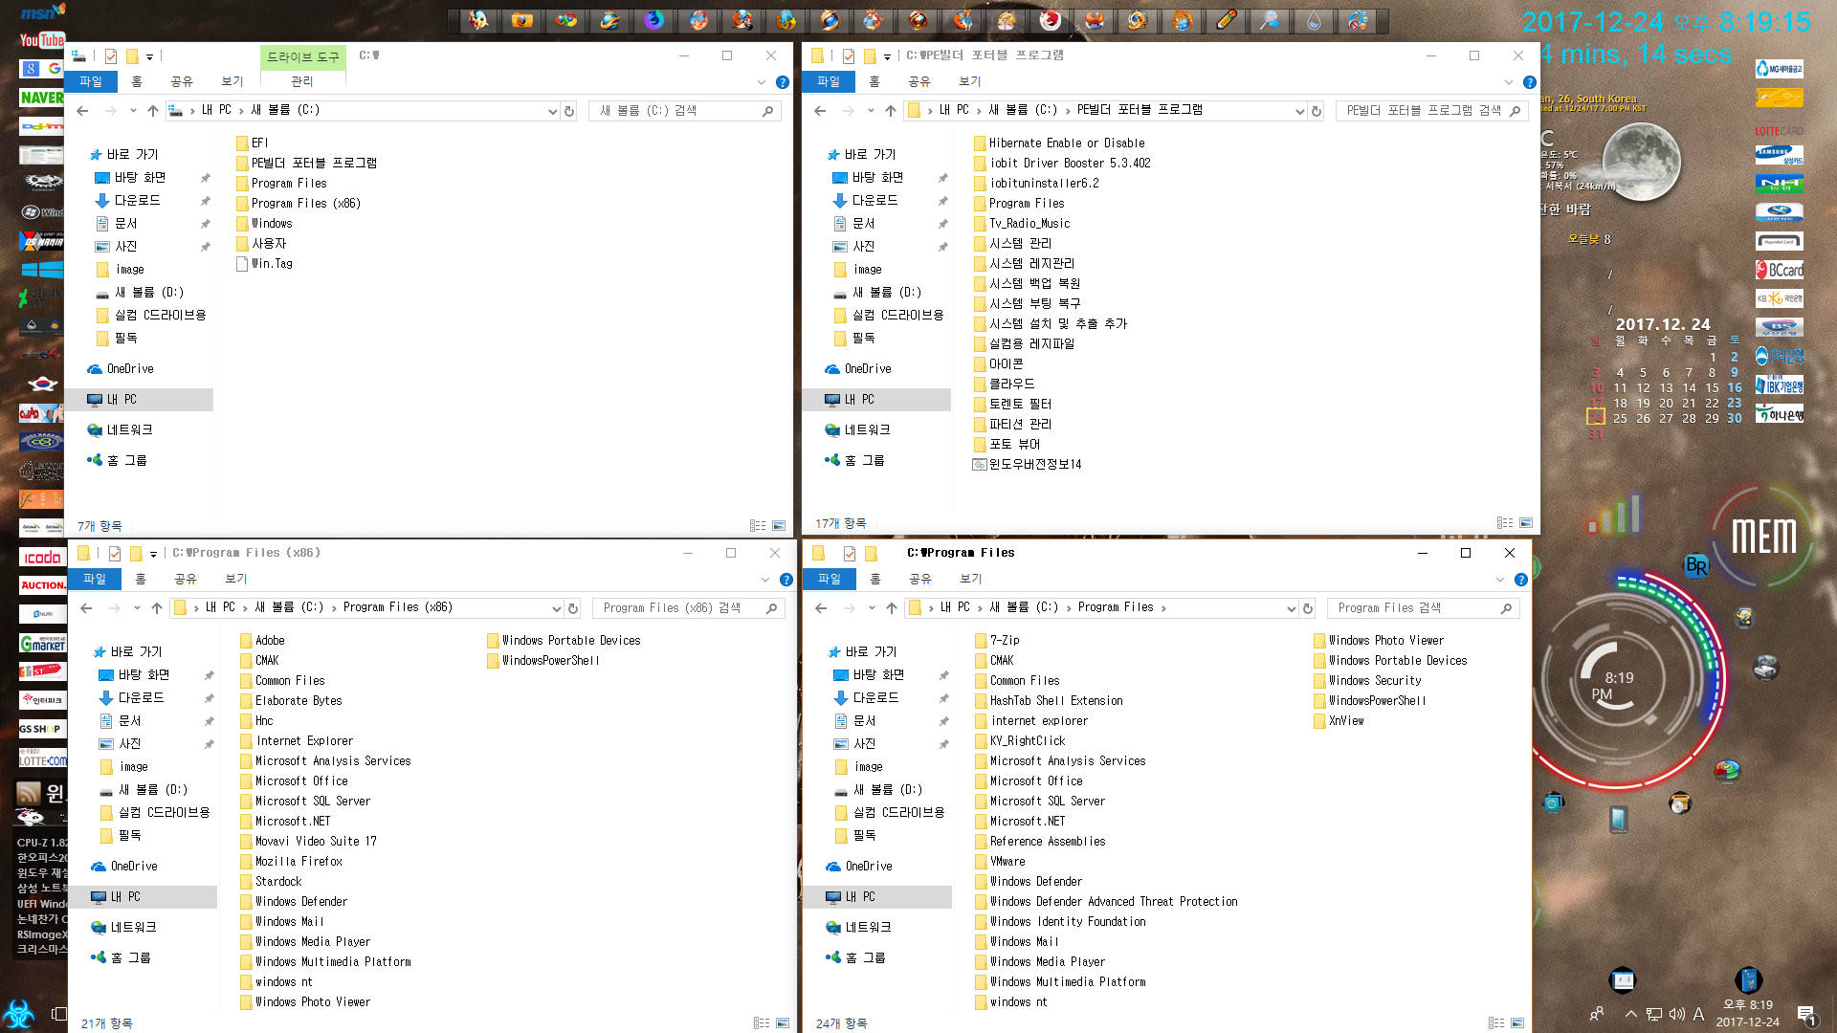Select the Stardock folder
This screenshot has height=1033, width=1837.
coord(277,882)
